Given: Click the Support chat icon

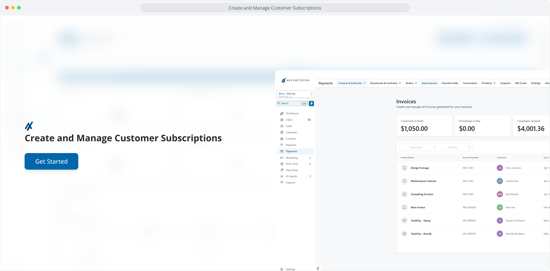Looking at the screenshot, I should [x=282, y=182].
